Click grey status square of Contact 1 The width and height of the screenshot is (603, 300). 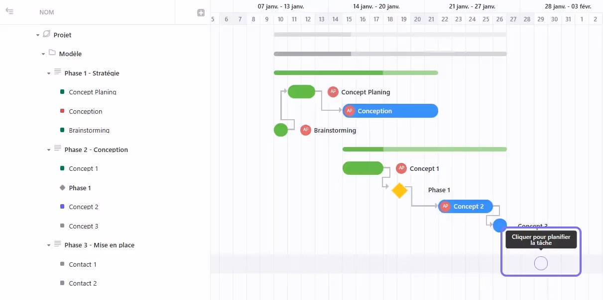pyautogui.click(x=62, y=264)
